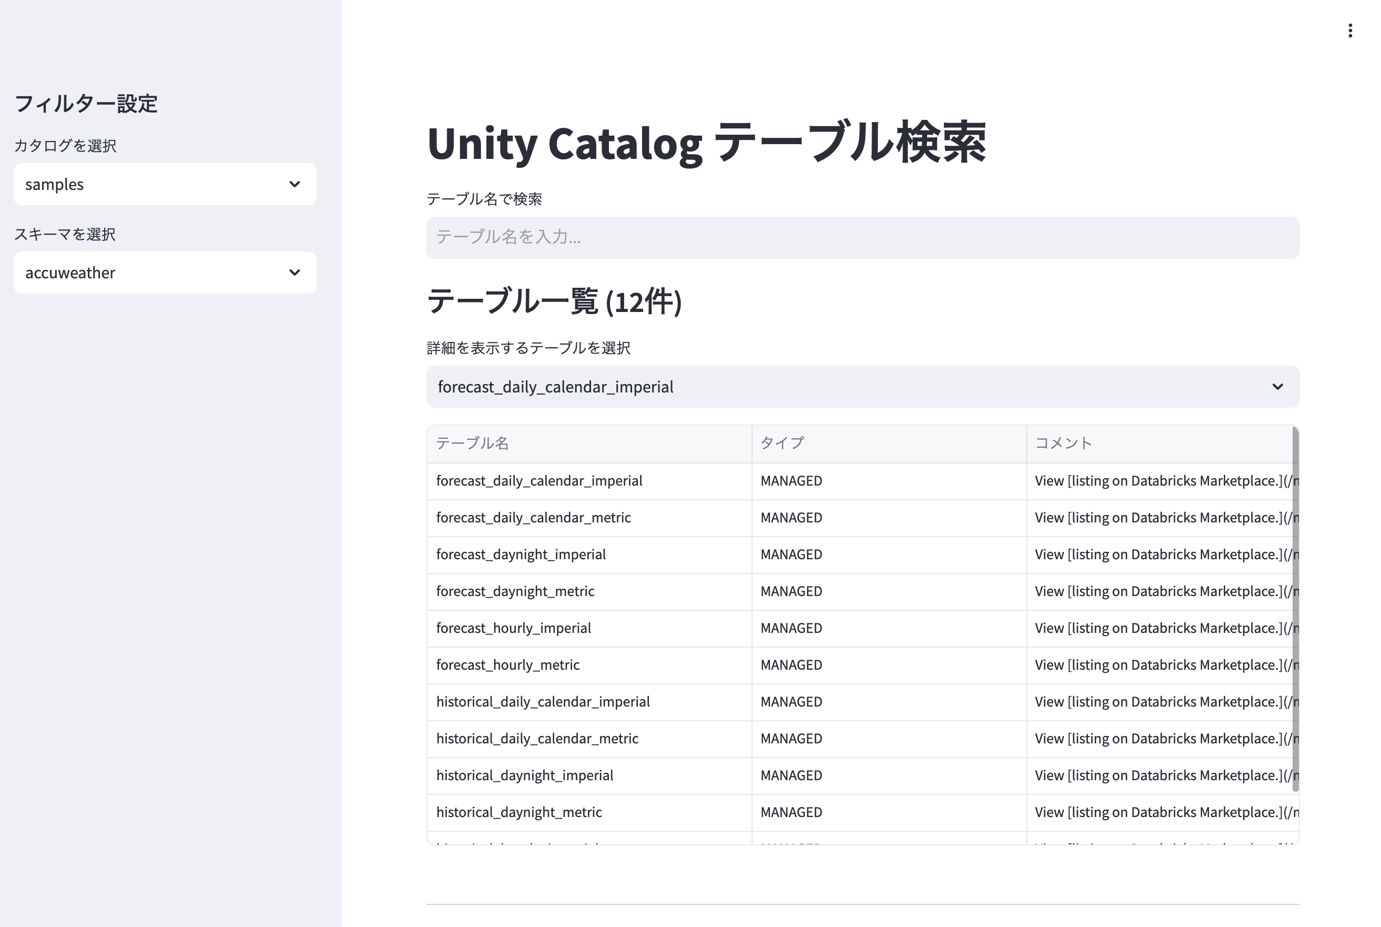1381x927 pixels.
Task: Select the forecast_daynight_imperial table row
Action: point(521,555)
